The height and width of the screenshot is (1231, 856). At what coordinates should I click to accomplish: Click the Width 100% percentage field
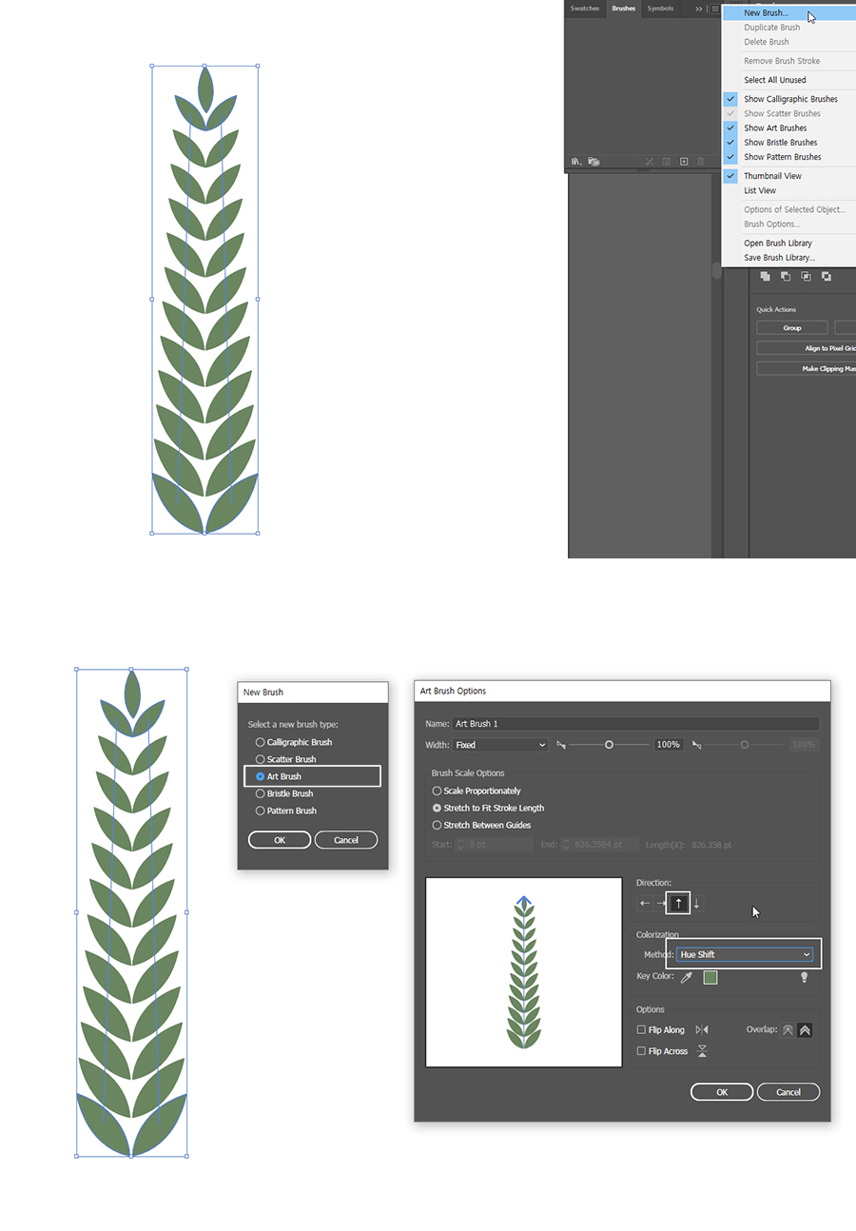tap(669, 745)
